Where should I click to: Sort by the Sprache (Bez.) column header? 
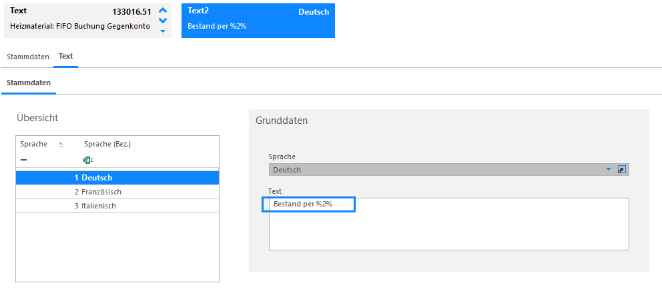click(x=107, y=144)
